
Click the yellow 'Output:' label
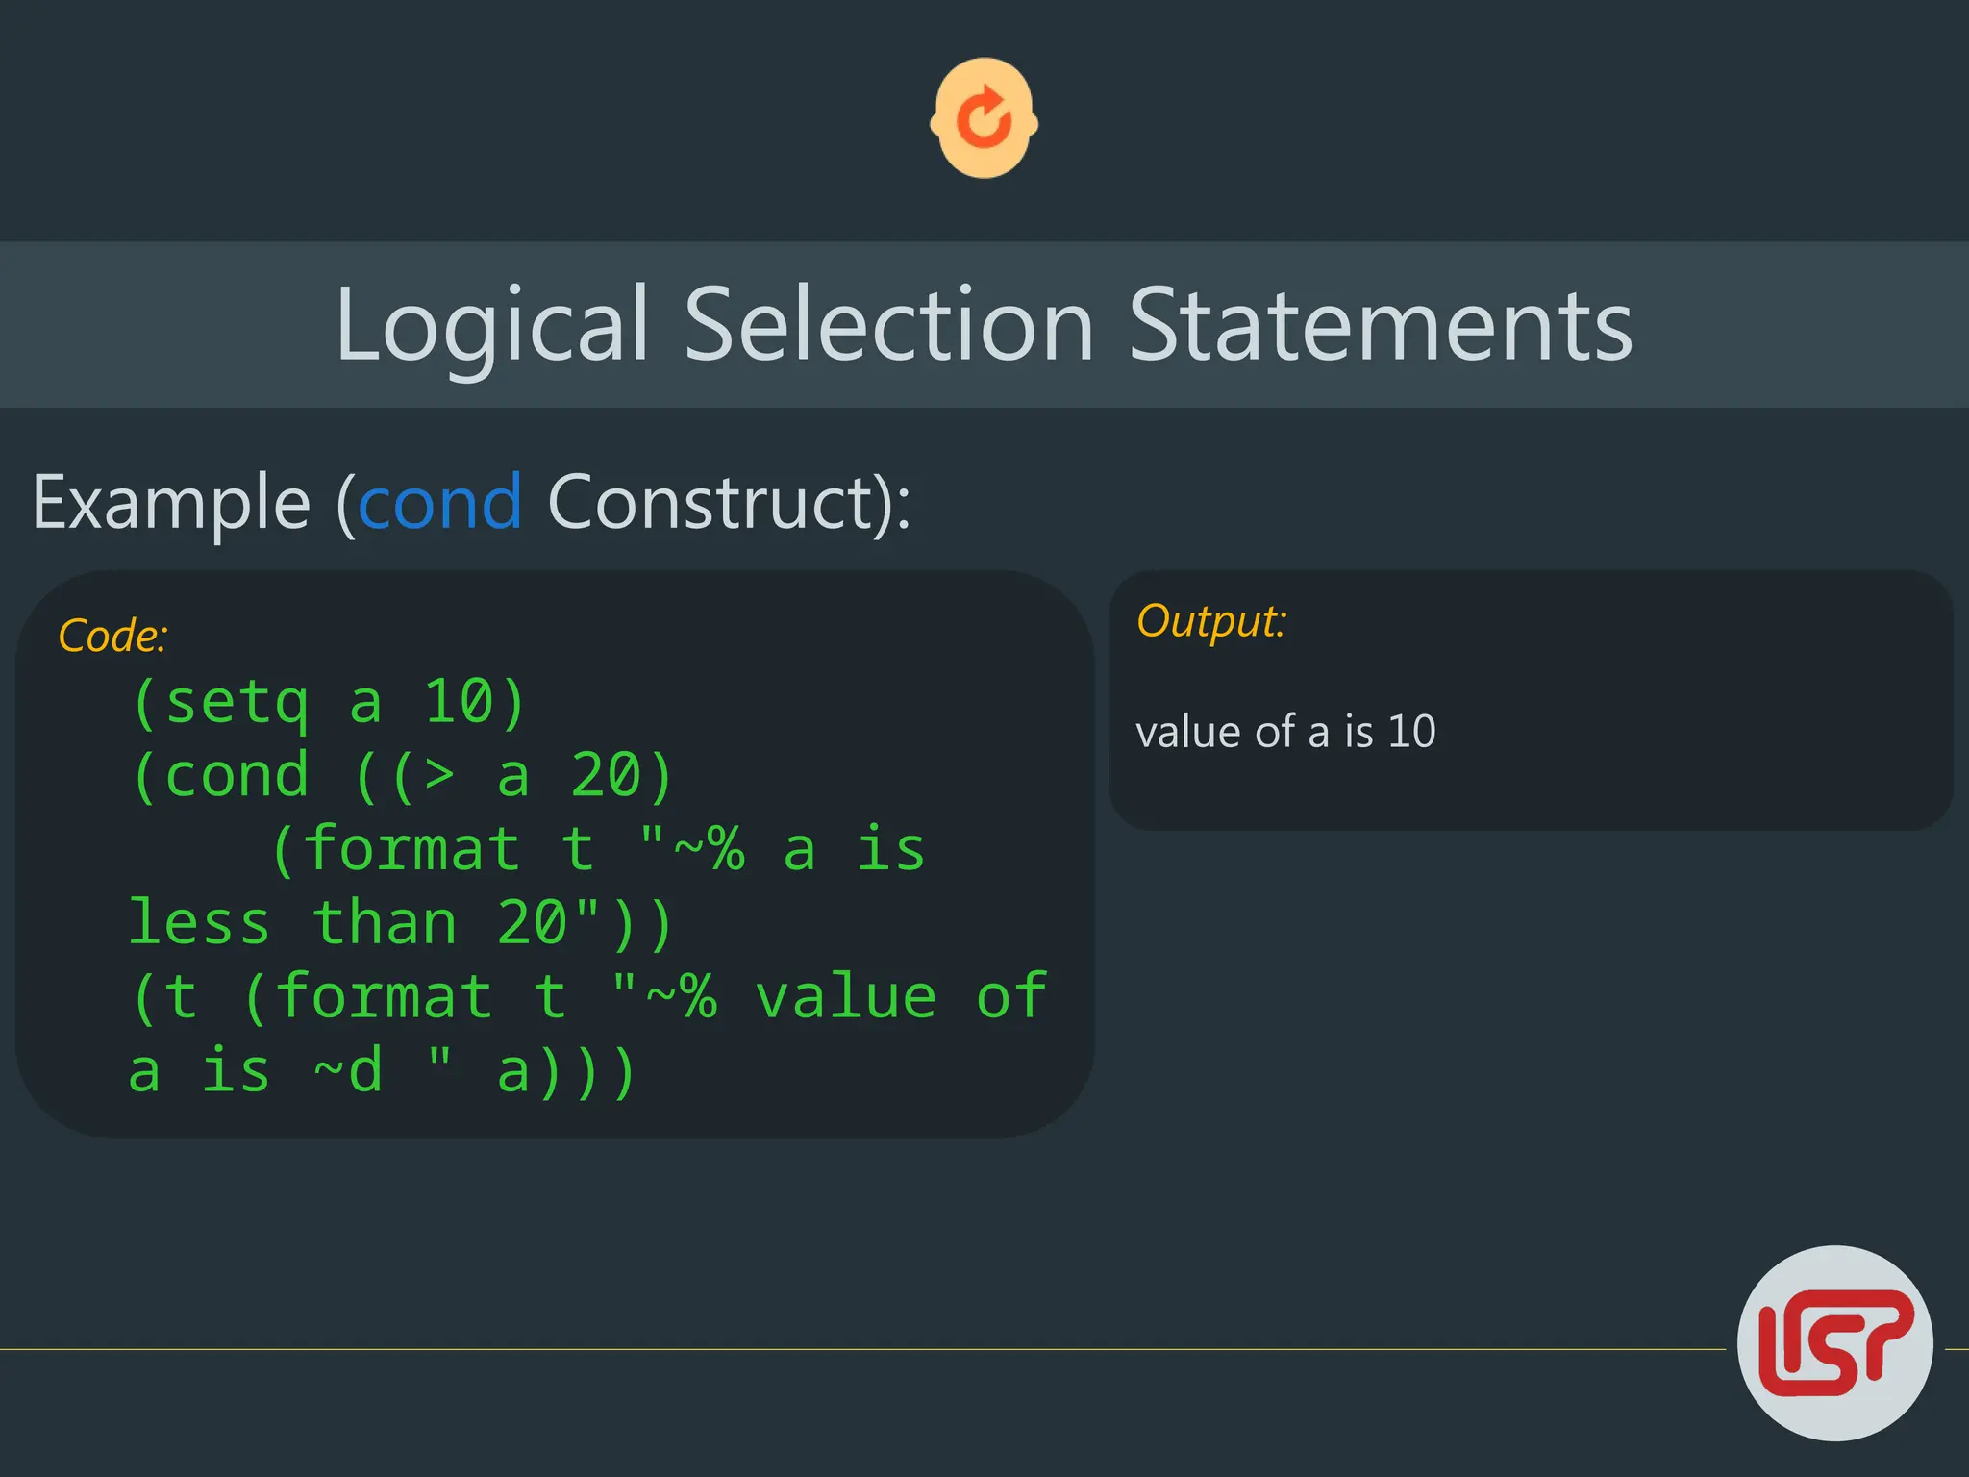[x=1210, y=621]
